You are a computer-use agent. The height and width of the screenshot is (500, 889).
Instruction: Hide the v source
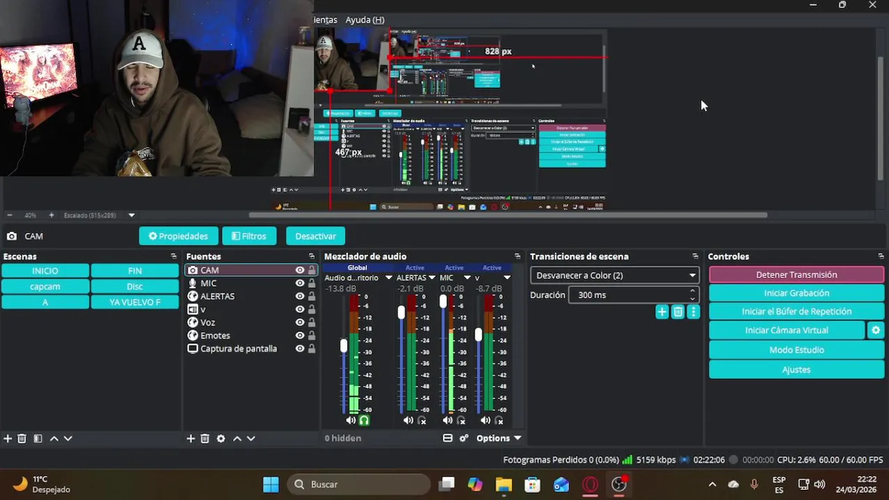300,310
